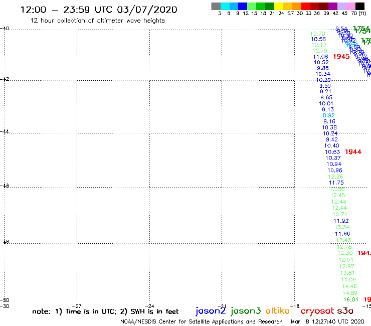Screen dimensions: 371x326
Task: Click the 10.96 wave height value
Action: click(335, 171)
